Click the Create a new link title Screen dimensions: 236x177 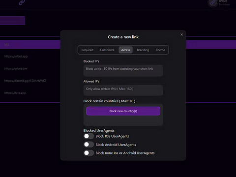pyautogui.click(x=123, y=37)
